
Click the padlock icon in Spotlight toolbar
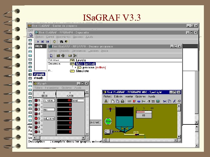[x=106, y=101]
